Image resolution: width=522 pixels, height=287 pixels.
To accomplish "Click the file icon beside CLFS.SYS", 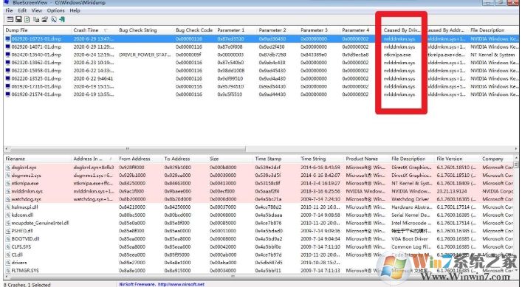I will (8, 246).
